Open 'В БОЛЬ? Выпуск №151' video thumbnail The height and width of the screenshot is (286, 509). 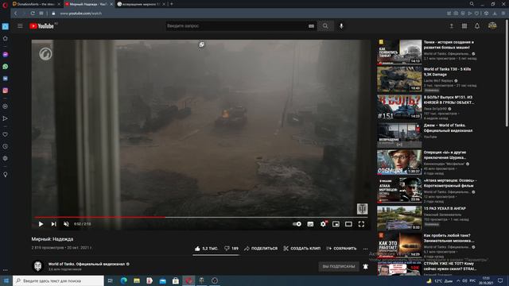(x=399, y=106)
